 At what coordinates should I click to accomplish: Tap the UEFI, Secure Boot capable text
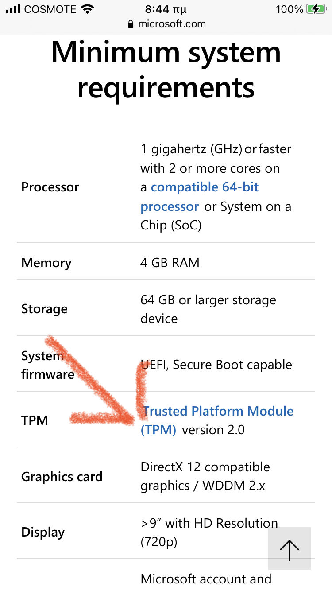coord(217,365)
